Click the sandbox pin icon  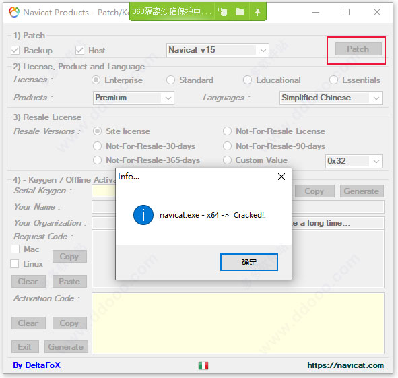point(257,12)
